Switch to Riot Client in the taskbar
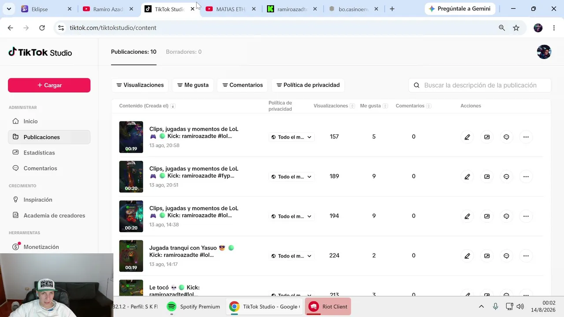The width and height of the screenshot is (564, 317). tap(328, 306)
